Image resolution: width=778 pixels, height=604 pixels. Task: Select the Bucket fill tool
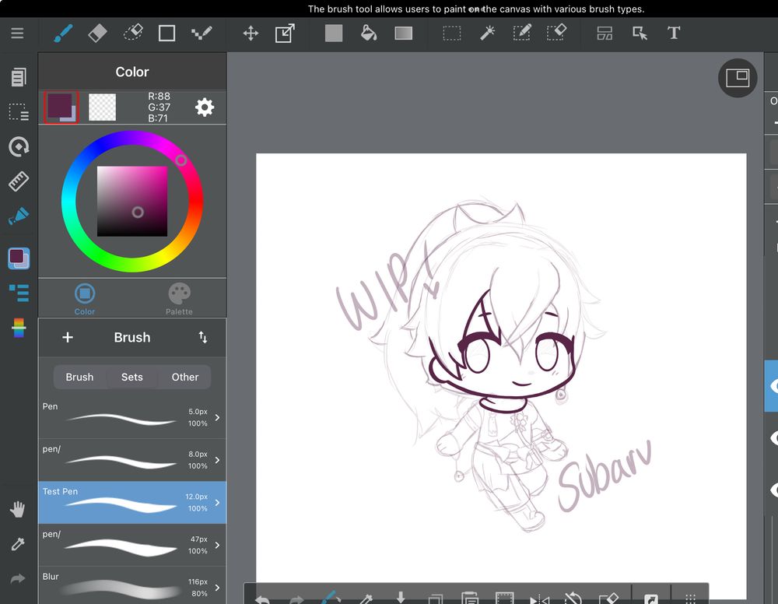point(368,33)
